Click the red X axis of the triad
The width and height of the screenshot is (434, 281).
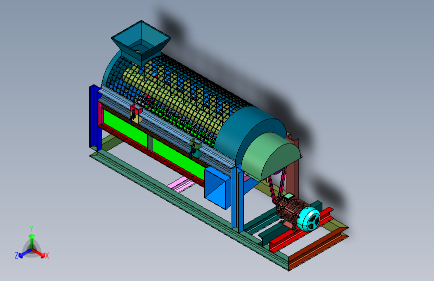tap(39, 253)
